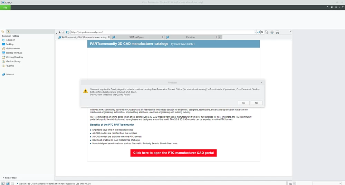This screenshot has width=345, height=185.
Task: Save the browser page with disk icon
Action: click(x=277, y=32)
